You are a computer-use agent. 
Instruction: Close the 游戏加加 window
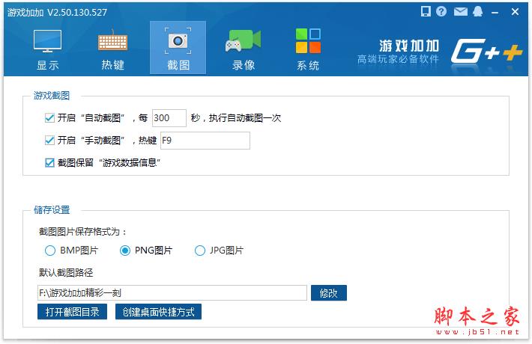click(515, 12)
